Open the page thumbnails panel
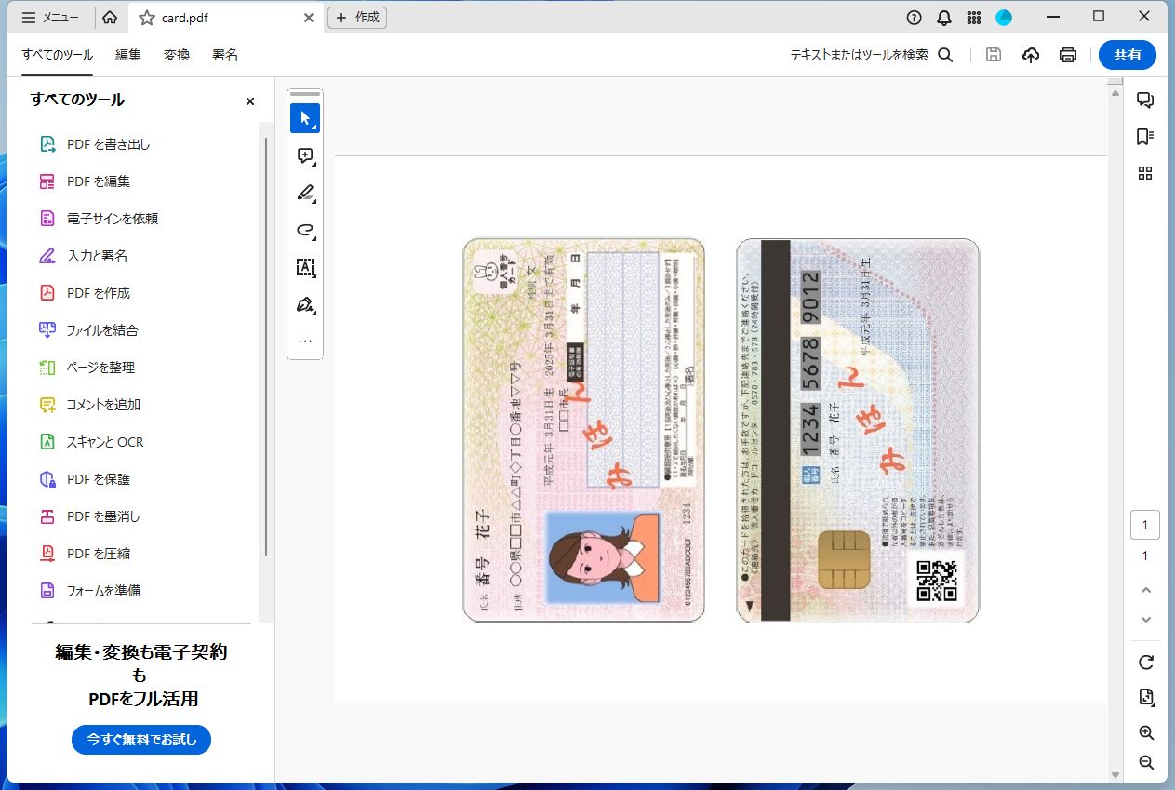This screenshot has width=1175, height=790. [1145, 172]
